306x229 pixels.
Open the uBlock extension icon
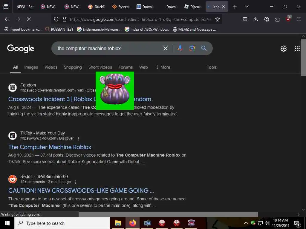pos(288,19)
